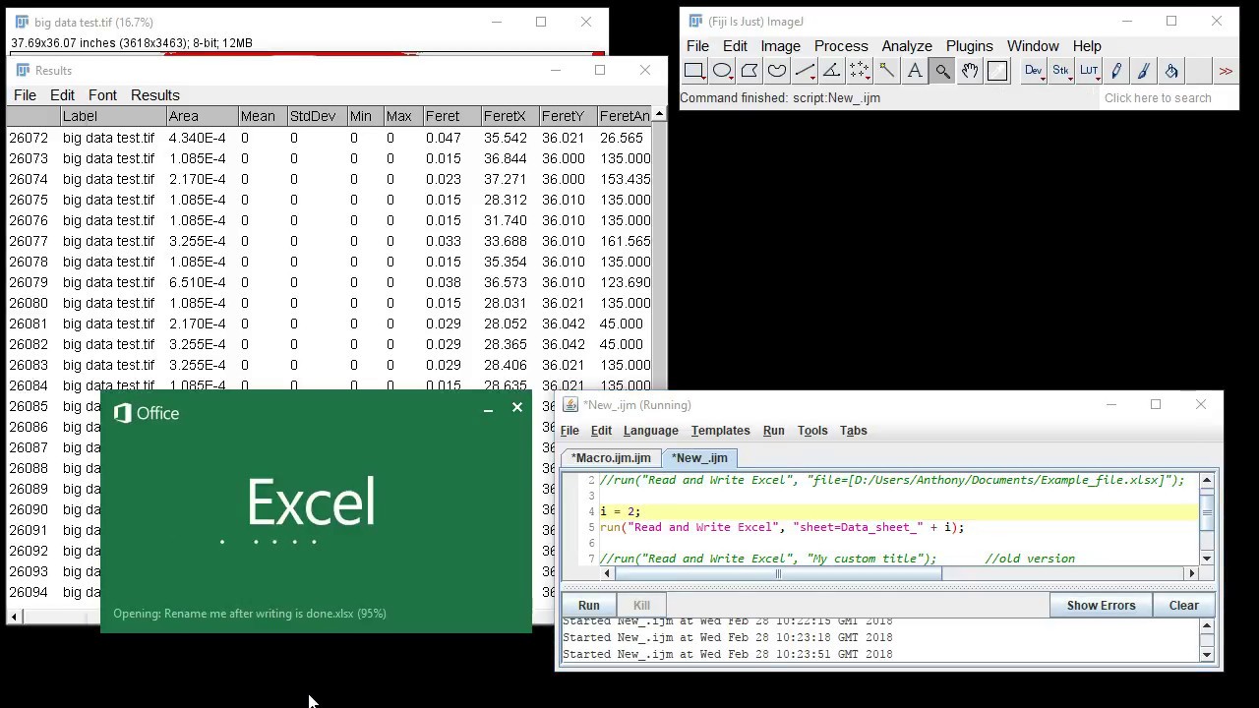Open the script editor Templates menu
The image size is (1259, 708).
[720, 431]
